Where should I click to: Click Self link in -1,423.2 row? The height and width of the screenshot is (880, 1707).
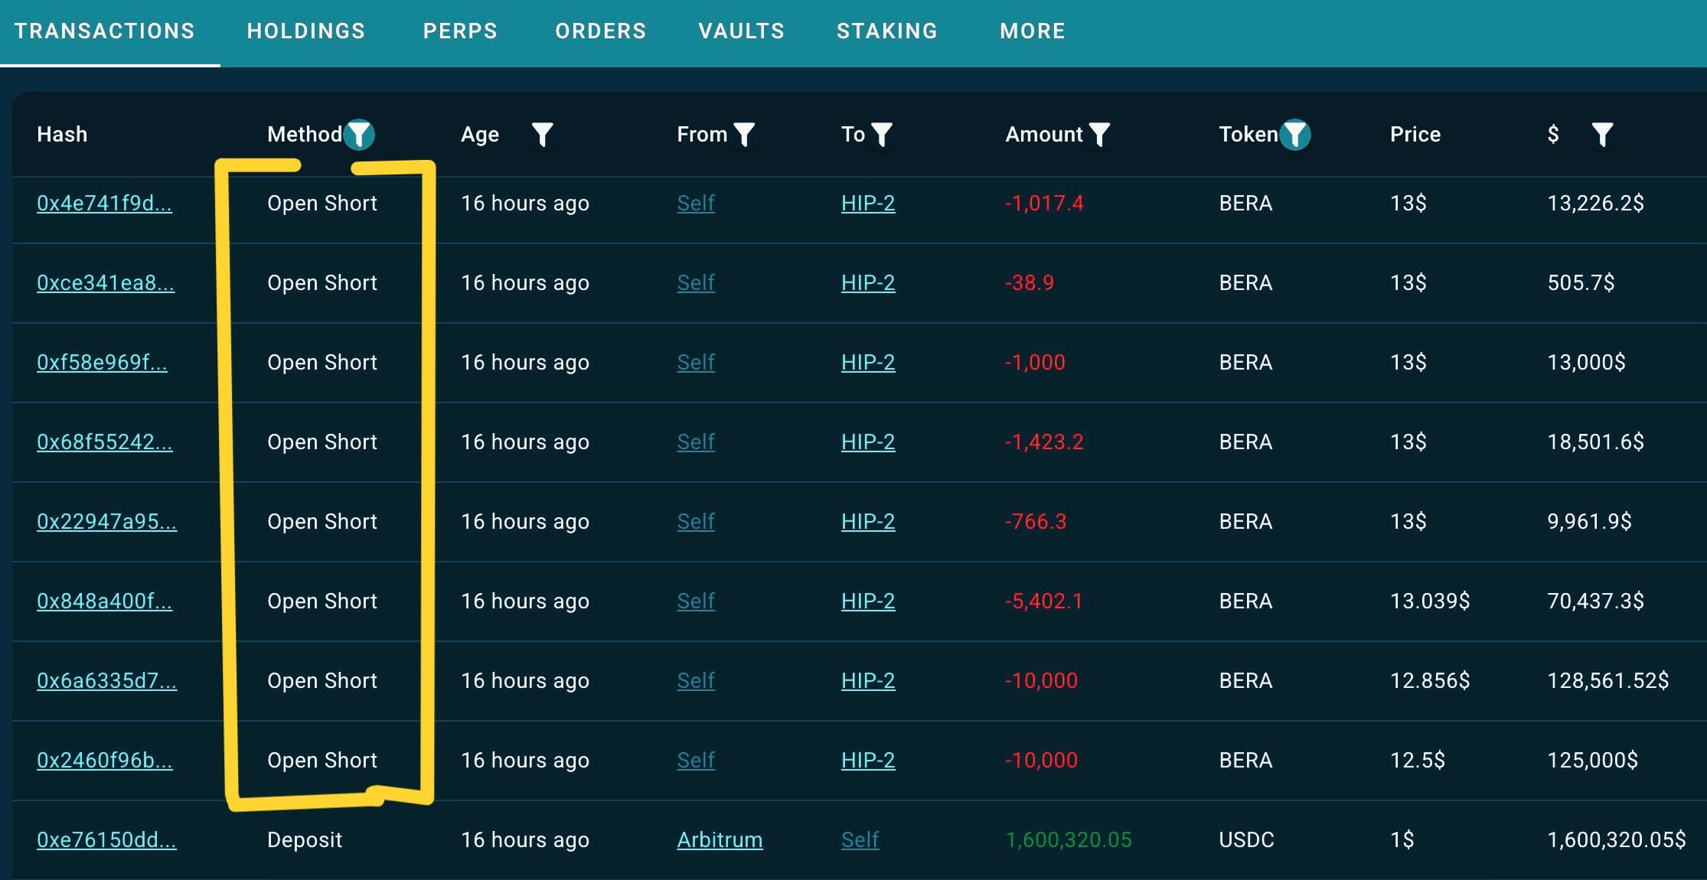697,442
